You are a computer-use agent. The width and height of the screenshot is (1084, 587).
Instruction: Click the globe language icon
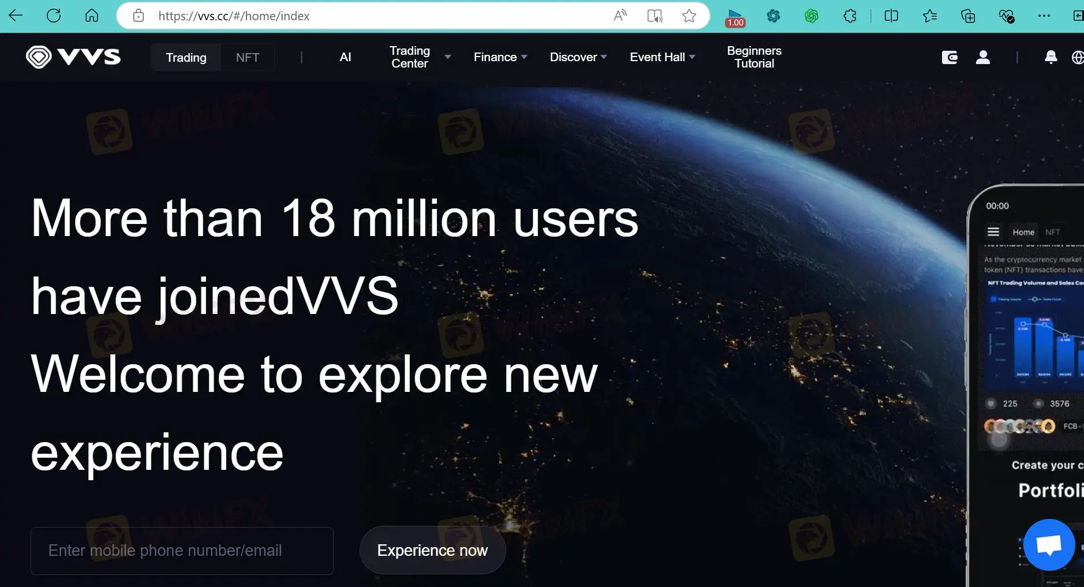[x=1077, y=57]
